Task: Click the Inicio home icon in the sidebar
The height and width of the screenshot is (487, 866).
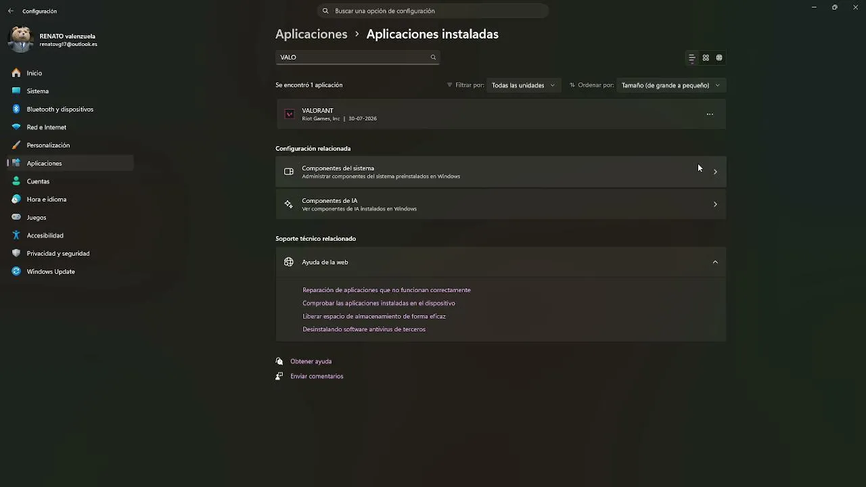Action: [x=16, y=73]
